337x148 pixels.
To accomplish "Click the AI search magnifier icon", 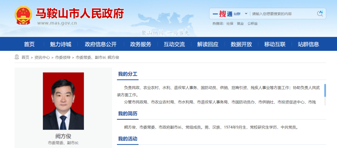I will tap(320, 13).
